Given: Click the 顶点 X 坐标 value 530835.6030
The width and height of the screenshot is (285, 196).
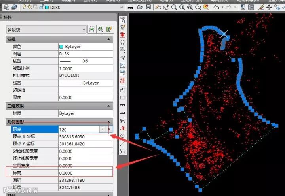Looking at the screenshot, I should 85,137.
